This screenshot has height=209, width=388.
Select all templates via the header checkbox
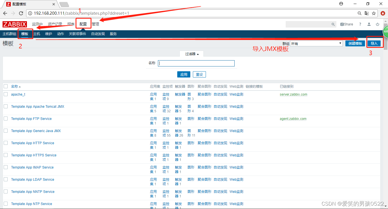click(x=5, y=86)
